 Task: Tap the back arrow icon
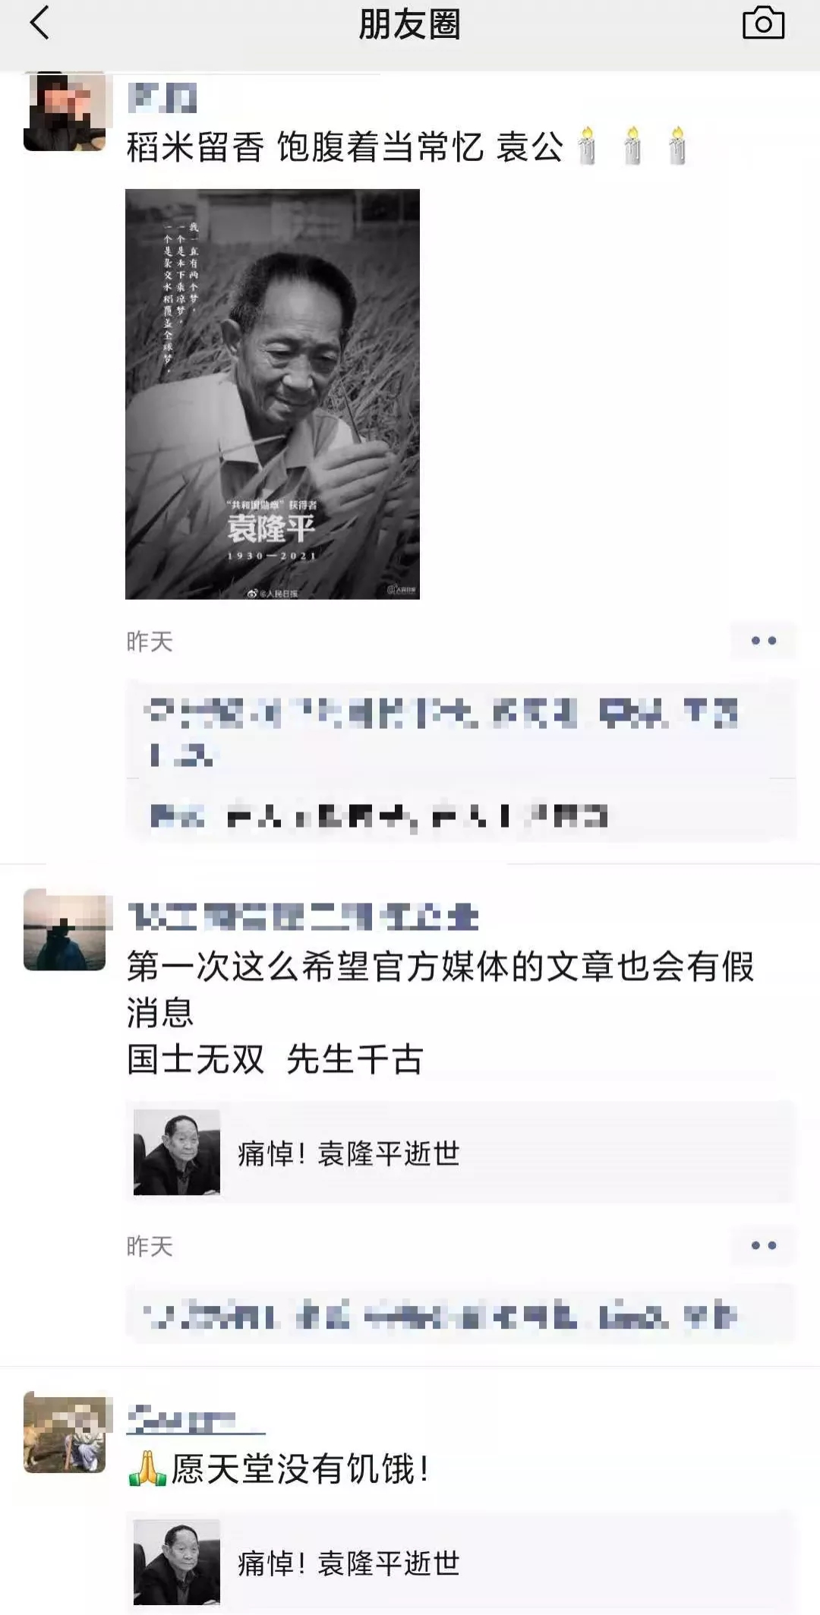(39, 23)
